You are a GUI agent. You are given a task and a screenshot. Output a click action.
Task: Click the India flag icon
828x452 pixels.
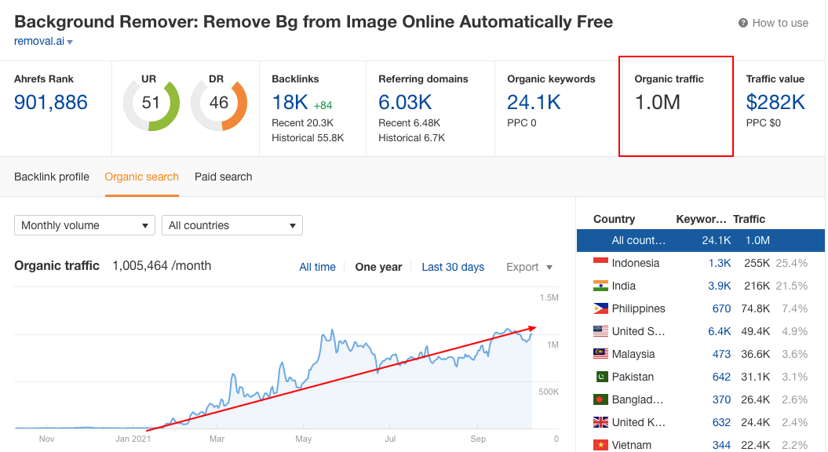coord(600,286)
